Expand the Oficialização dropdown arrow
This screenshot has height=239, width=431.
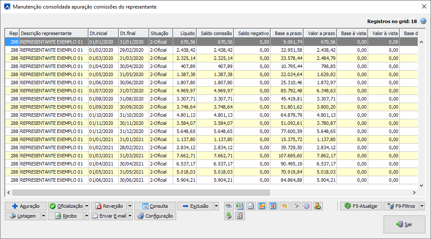(87, 206)
